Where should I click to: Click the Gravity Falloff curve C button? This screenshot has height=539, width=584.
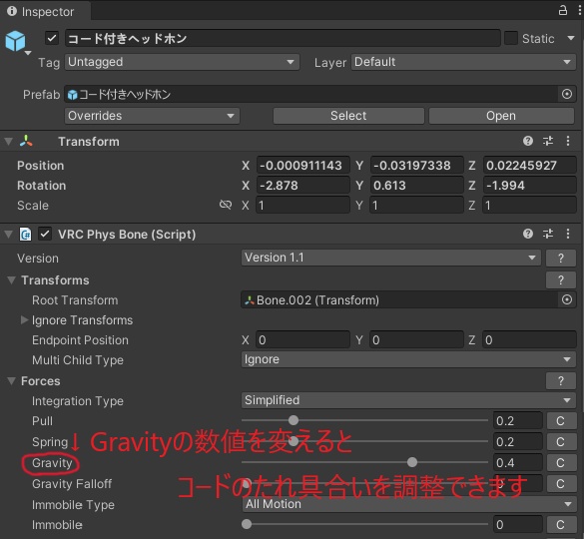click(560, 483)
